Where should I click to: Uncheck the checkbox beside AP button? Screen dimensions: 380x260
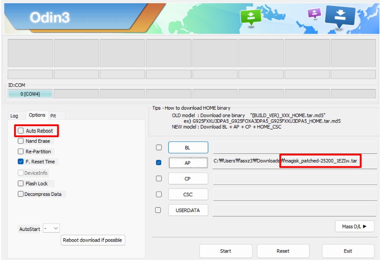tap(159, 163)
